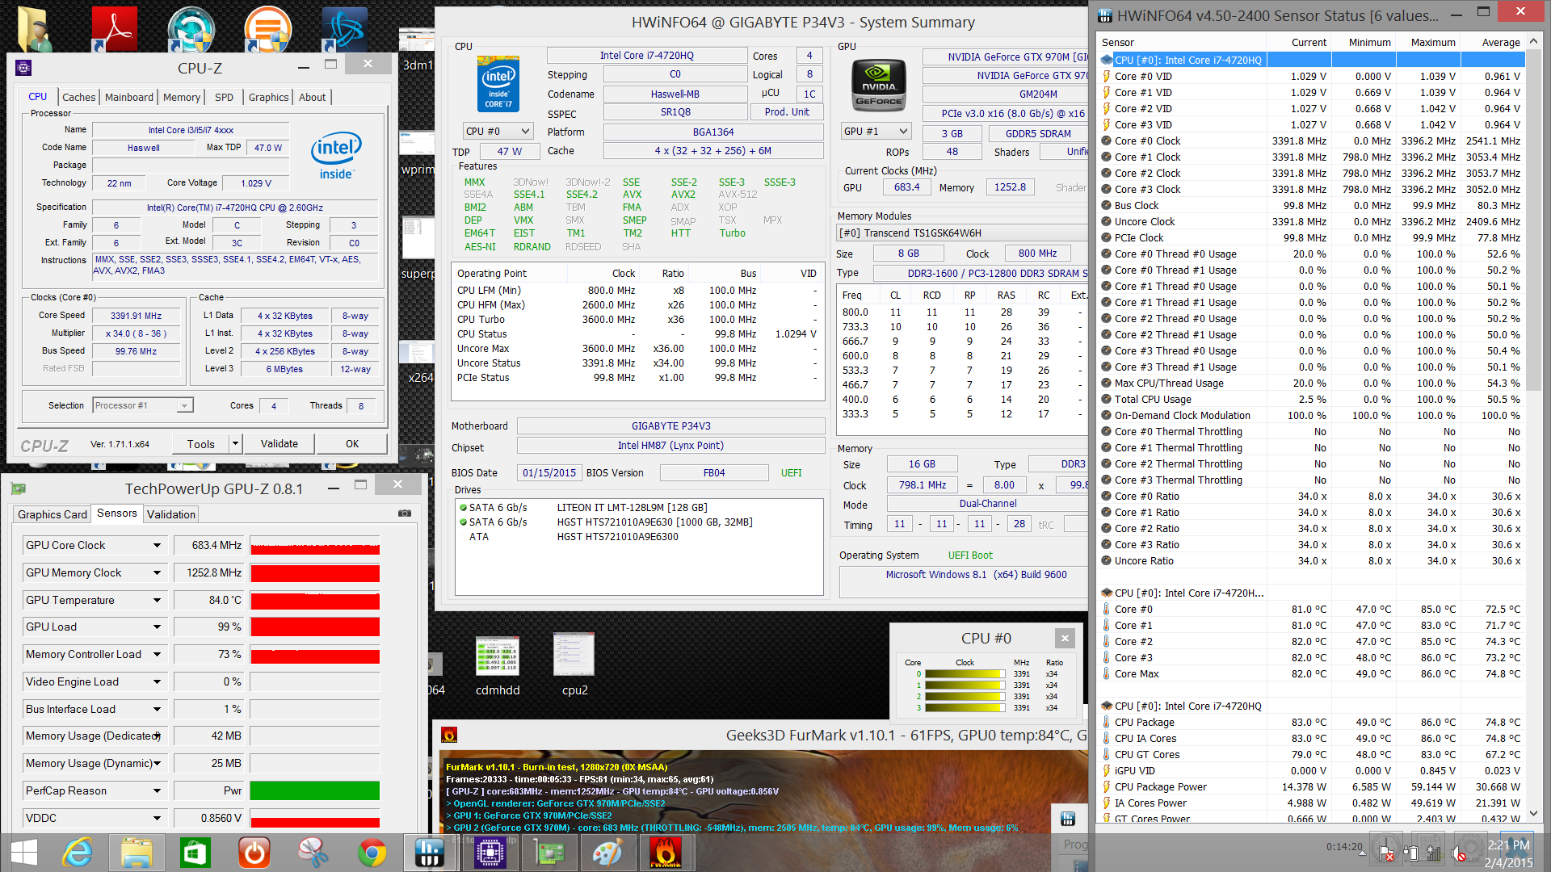Viewport: 1551px width, 872px height.
Task: Launch Google Chrome from taskbar
Action: [372, 853]
